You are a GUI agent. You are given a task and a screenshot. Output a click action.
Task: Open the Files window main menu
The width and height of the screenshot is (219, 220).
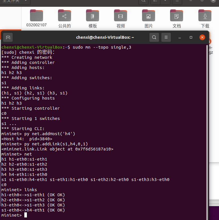coord(177,1)
